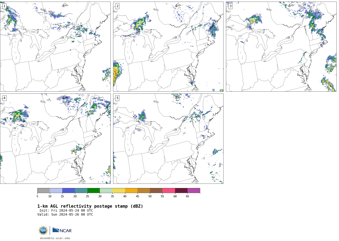Image resolution: width=339 pixels, height=241 pixels.
Task: Open ensemble member 1 reflectivity map
Action: coord(55,47)
